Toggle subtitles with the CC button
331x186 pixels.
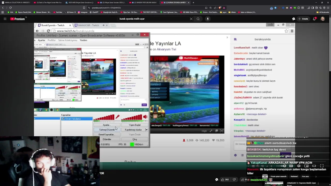coord(291,166)
